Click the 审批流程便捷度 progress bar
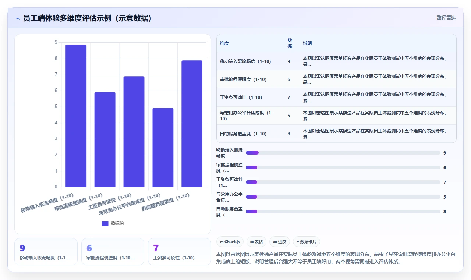471x280 pixels. [x=343, y=167]
